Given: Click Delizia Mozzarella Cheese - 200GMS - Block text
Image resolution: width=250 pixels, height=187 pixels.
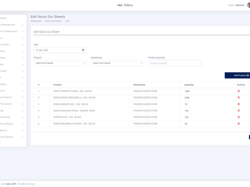Looking at the screenshot, I should [74, 110].
